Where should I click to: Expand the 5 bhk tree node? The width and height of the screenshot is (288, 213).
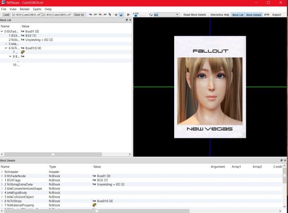tap(6, 44)
